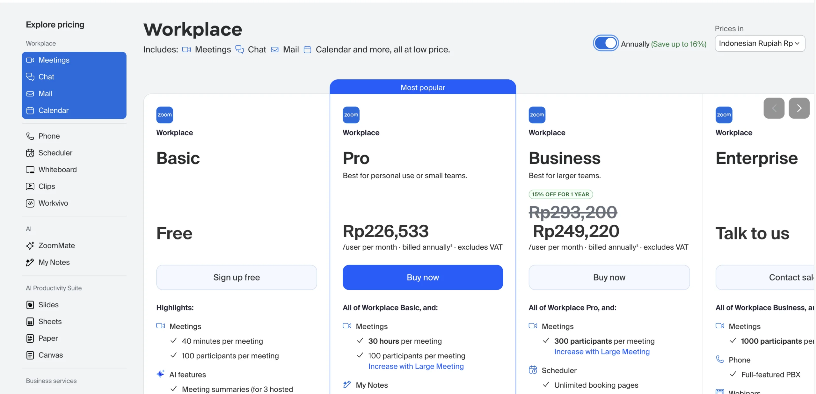Click the Clips icon in sidebar
Image resolution: width=816 pixels, height=394 pixels.
[x=30, y=186]
